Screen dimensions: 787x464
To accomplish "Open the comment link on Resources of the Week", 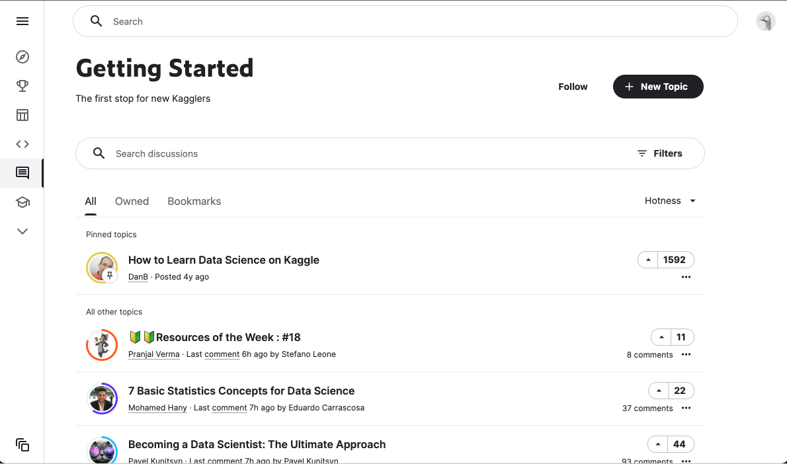I will [222, 354].
